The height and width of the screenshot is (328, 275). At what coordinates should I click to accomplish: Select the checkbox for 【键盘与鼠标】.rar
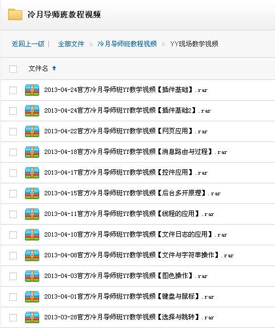point(13,297)
